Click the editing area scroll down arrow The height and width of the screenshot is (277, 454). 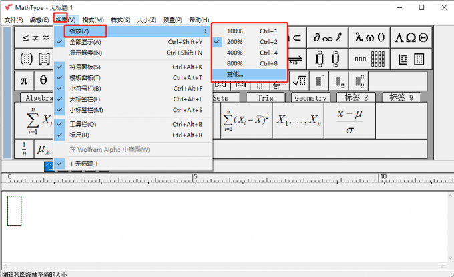click(x=450, y=258)
